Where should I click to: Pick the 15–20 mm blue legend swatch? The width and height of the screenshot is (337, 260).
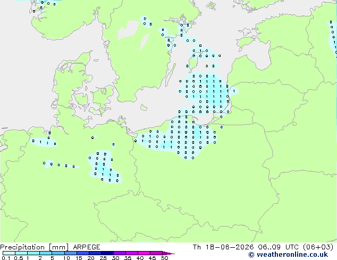coord(82,253)
